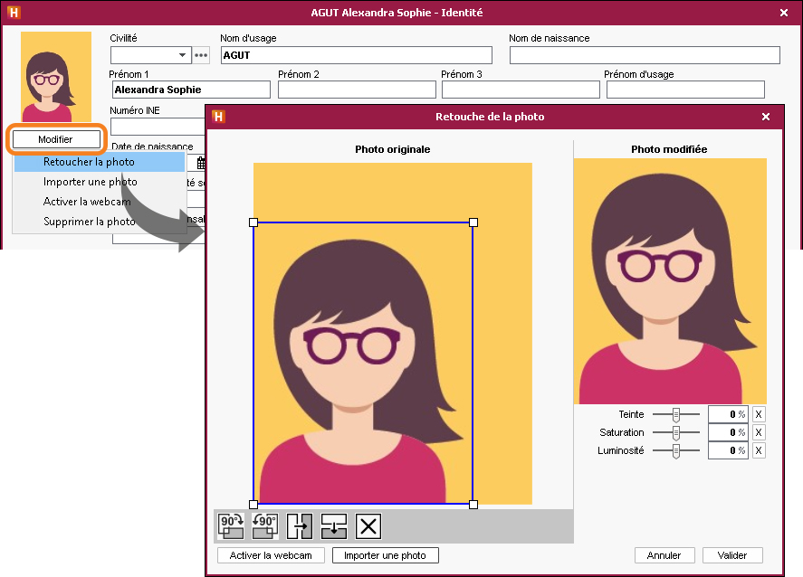Open the calendar icon for Date de naissance
Screen dimensions: 803x577
click(x=201, y=163)
